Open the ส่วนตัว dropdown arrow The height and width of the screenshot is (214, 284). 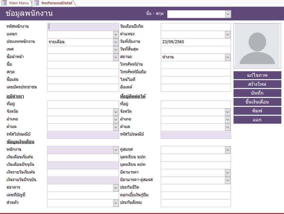[116, 203]
